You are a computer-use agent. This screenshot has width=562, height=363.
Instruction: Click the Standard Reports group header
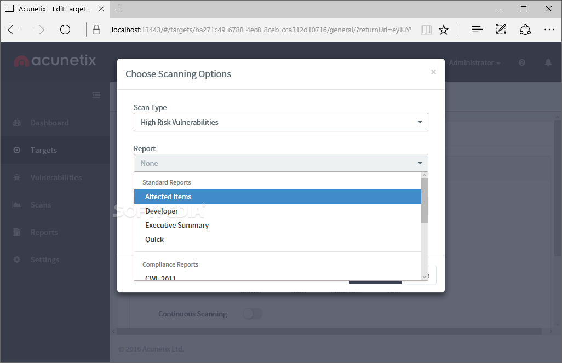(x=167, y=182)
